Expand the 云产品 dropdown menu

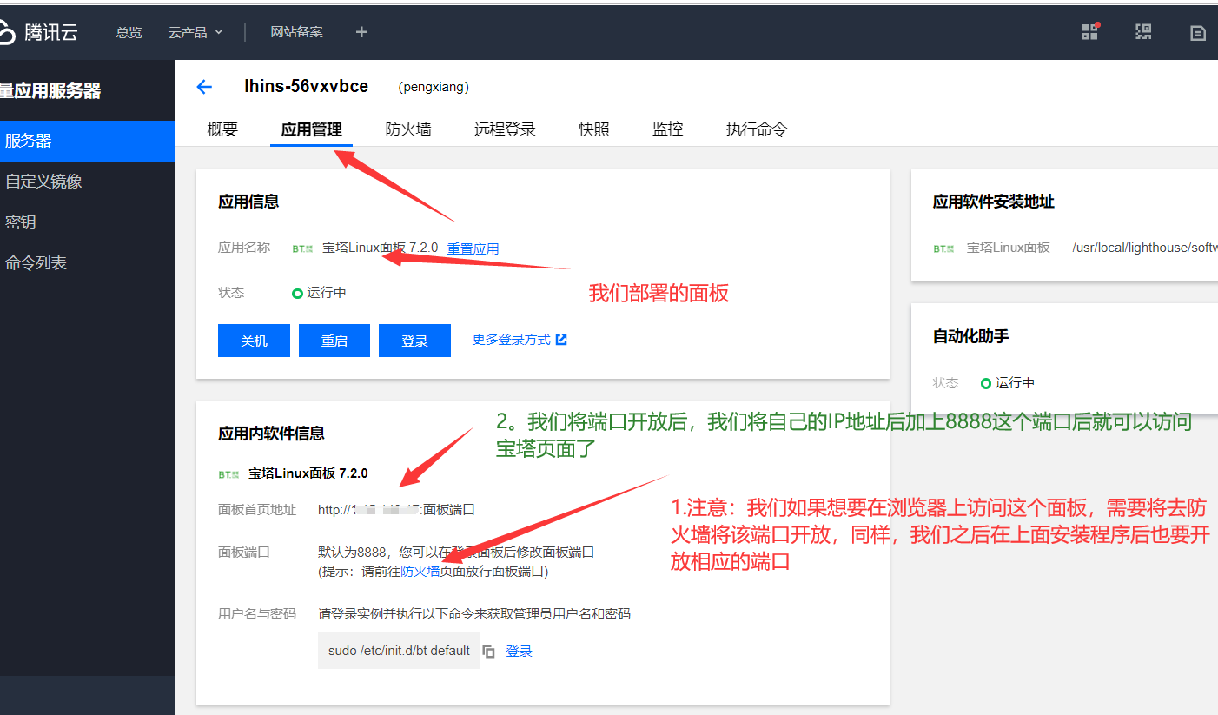(195, 32)
